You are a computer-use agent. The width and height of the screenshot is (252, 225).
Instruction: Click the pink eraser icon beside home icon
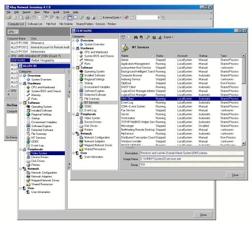coord(127,17)
